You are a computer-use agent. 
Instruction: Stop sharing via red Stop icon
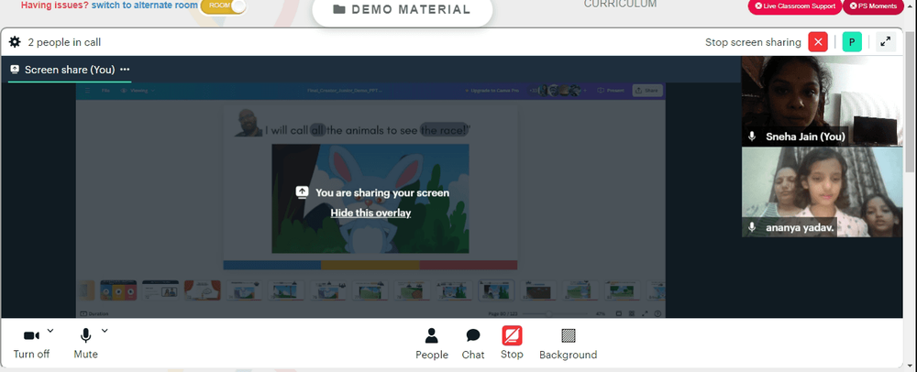click(512, 335)
